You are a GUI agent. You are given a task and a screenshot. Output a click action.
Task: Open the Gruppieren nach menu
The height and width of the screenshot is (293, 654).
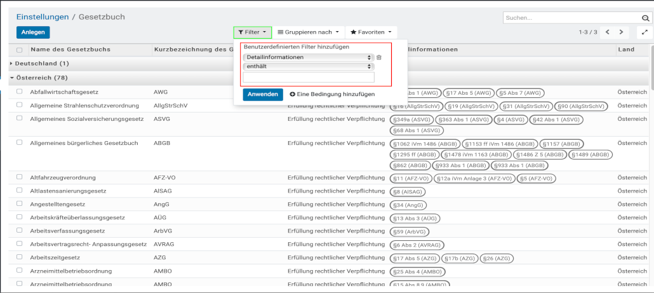point(308,32)
